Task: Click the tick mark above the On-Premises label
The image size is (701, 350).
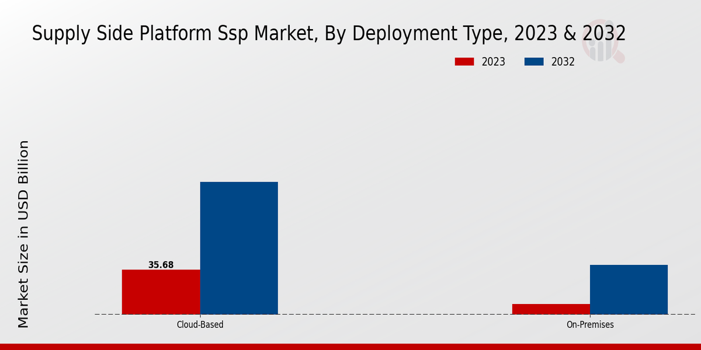Action: click(590, 316)
